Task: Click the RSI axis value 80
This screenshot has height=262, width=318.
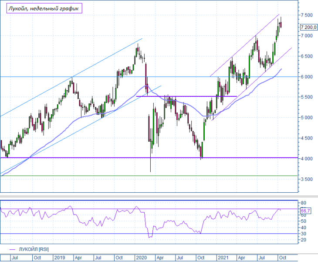Action: 303,203
